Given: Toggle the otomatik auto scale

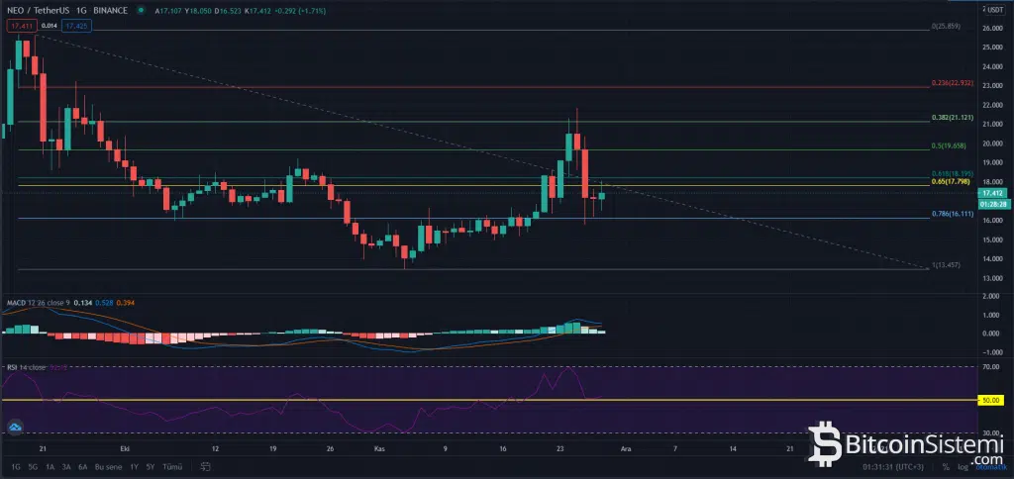Looking at the screenshot, I should point(991,467).
